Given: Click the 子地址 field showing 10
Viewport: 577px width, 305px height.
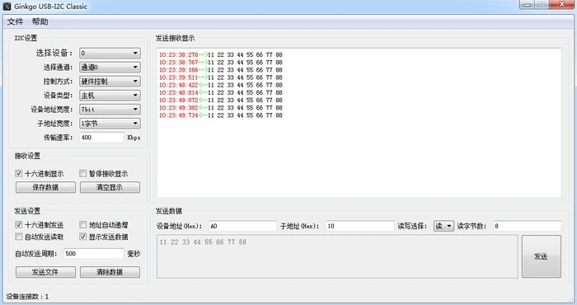Looking at the screenshot, I should 360,226.
